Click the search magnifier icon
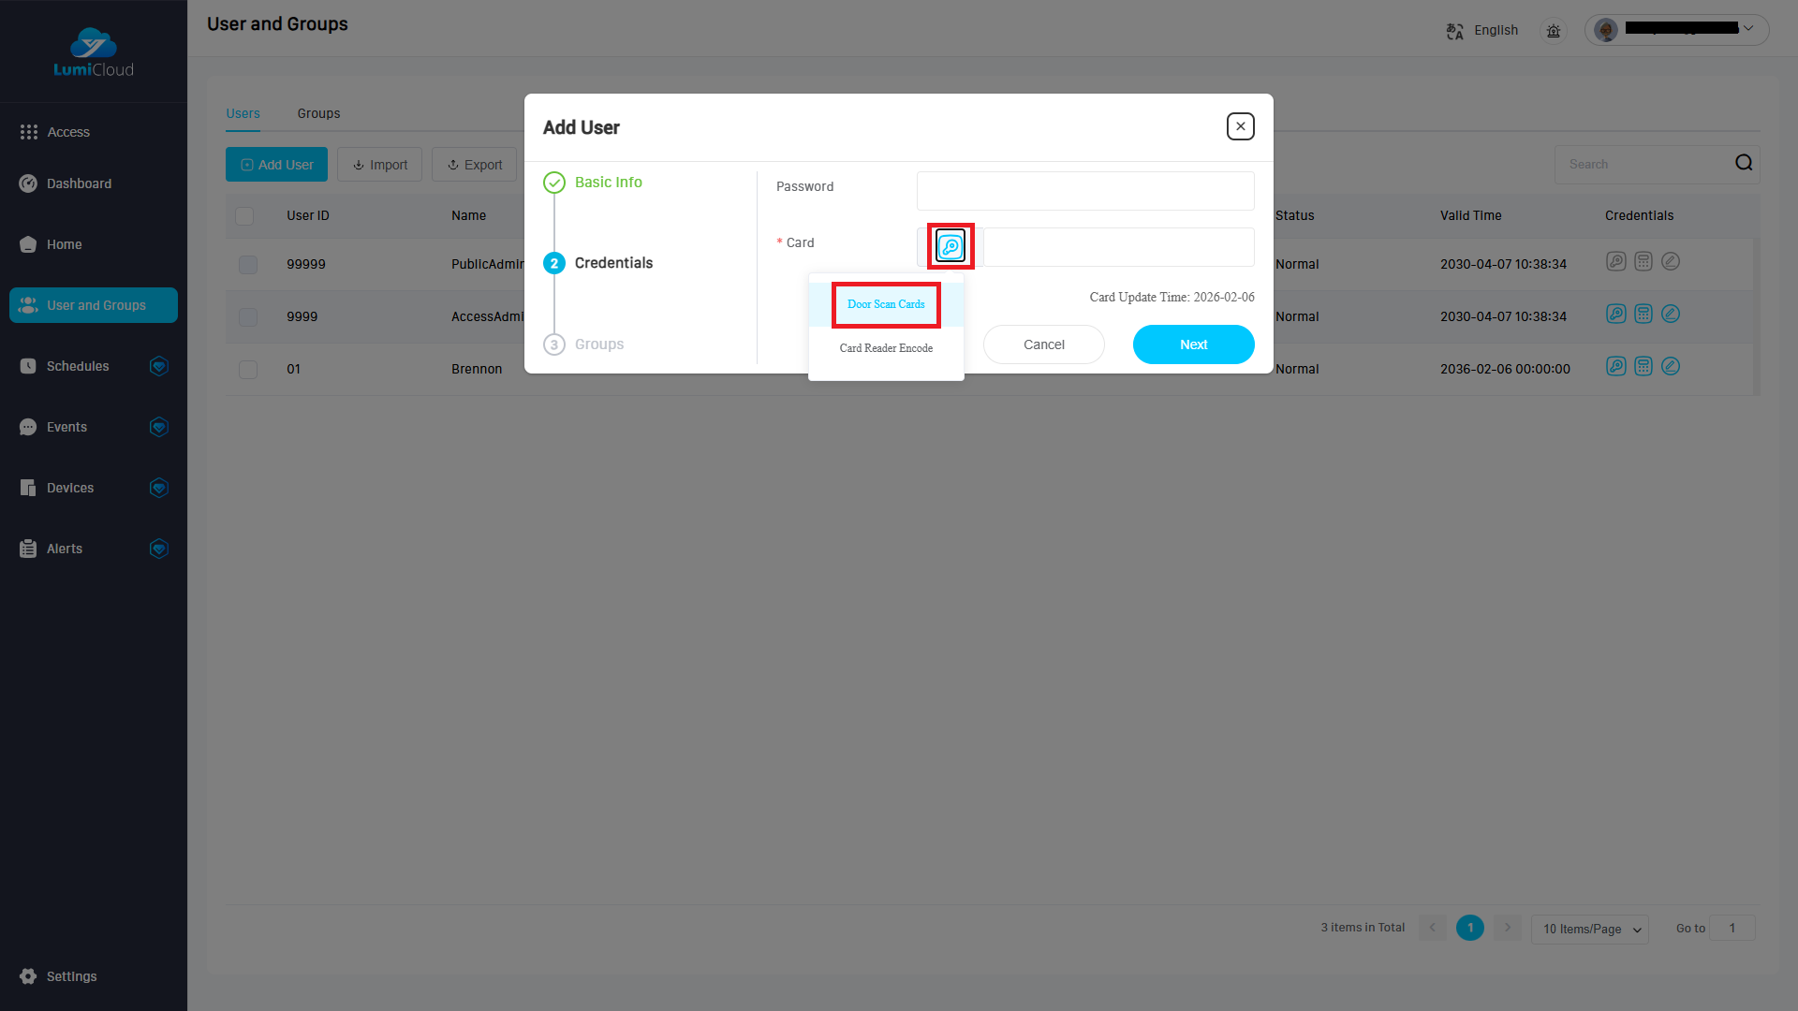The image size is (1798, 1011). [x=1744, y=163]
